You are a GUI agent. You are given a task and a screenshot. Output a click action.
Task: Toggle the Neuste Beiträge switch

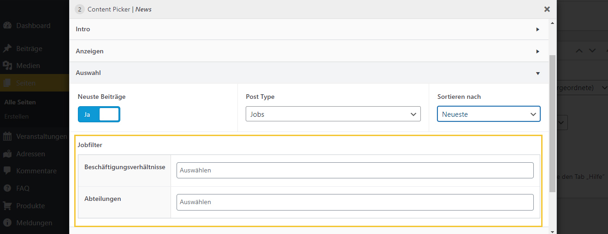coord(99,114)
